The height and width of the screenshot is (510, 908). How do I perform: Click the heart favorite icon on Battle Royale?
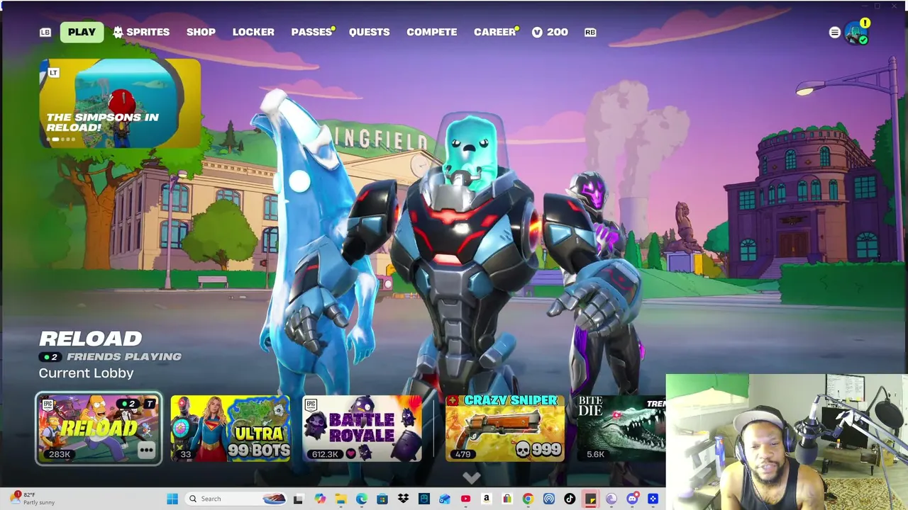(350, 454)
